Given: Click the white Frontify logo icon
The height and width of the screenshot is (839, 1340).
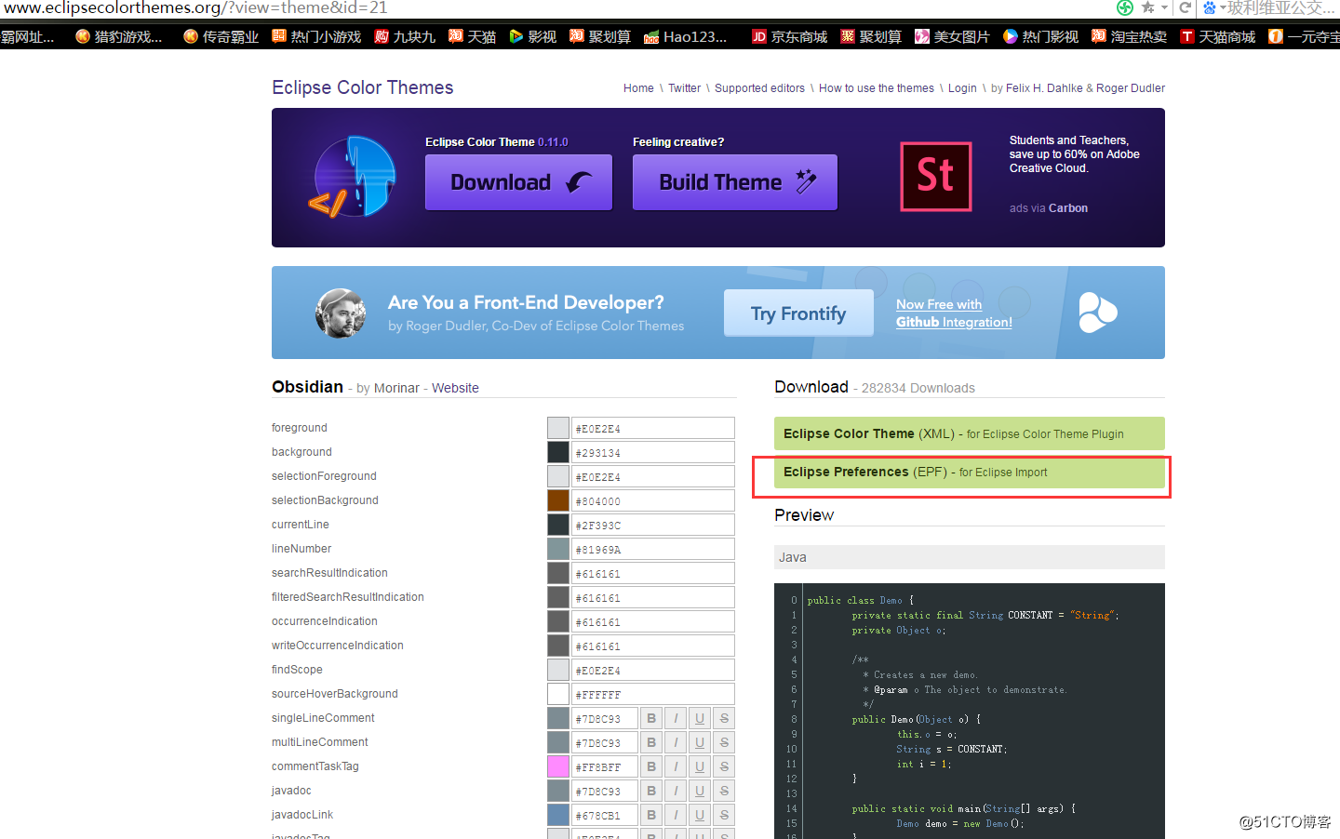Looking at the screenshot, I should (1098, 313).
